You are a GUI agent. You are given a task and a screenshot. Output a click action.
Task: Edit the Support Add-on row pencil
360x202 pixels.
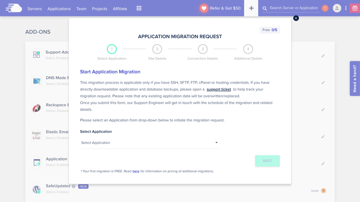pyautogui.click(x=323, y=56)
